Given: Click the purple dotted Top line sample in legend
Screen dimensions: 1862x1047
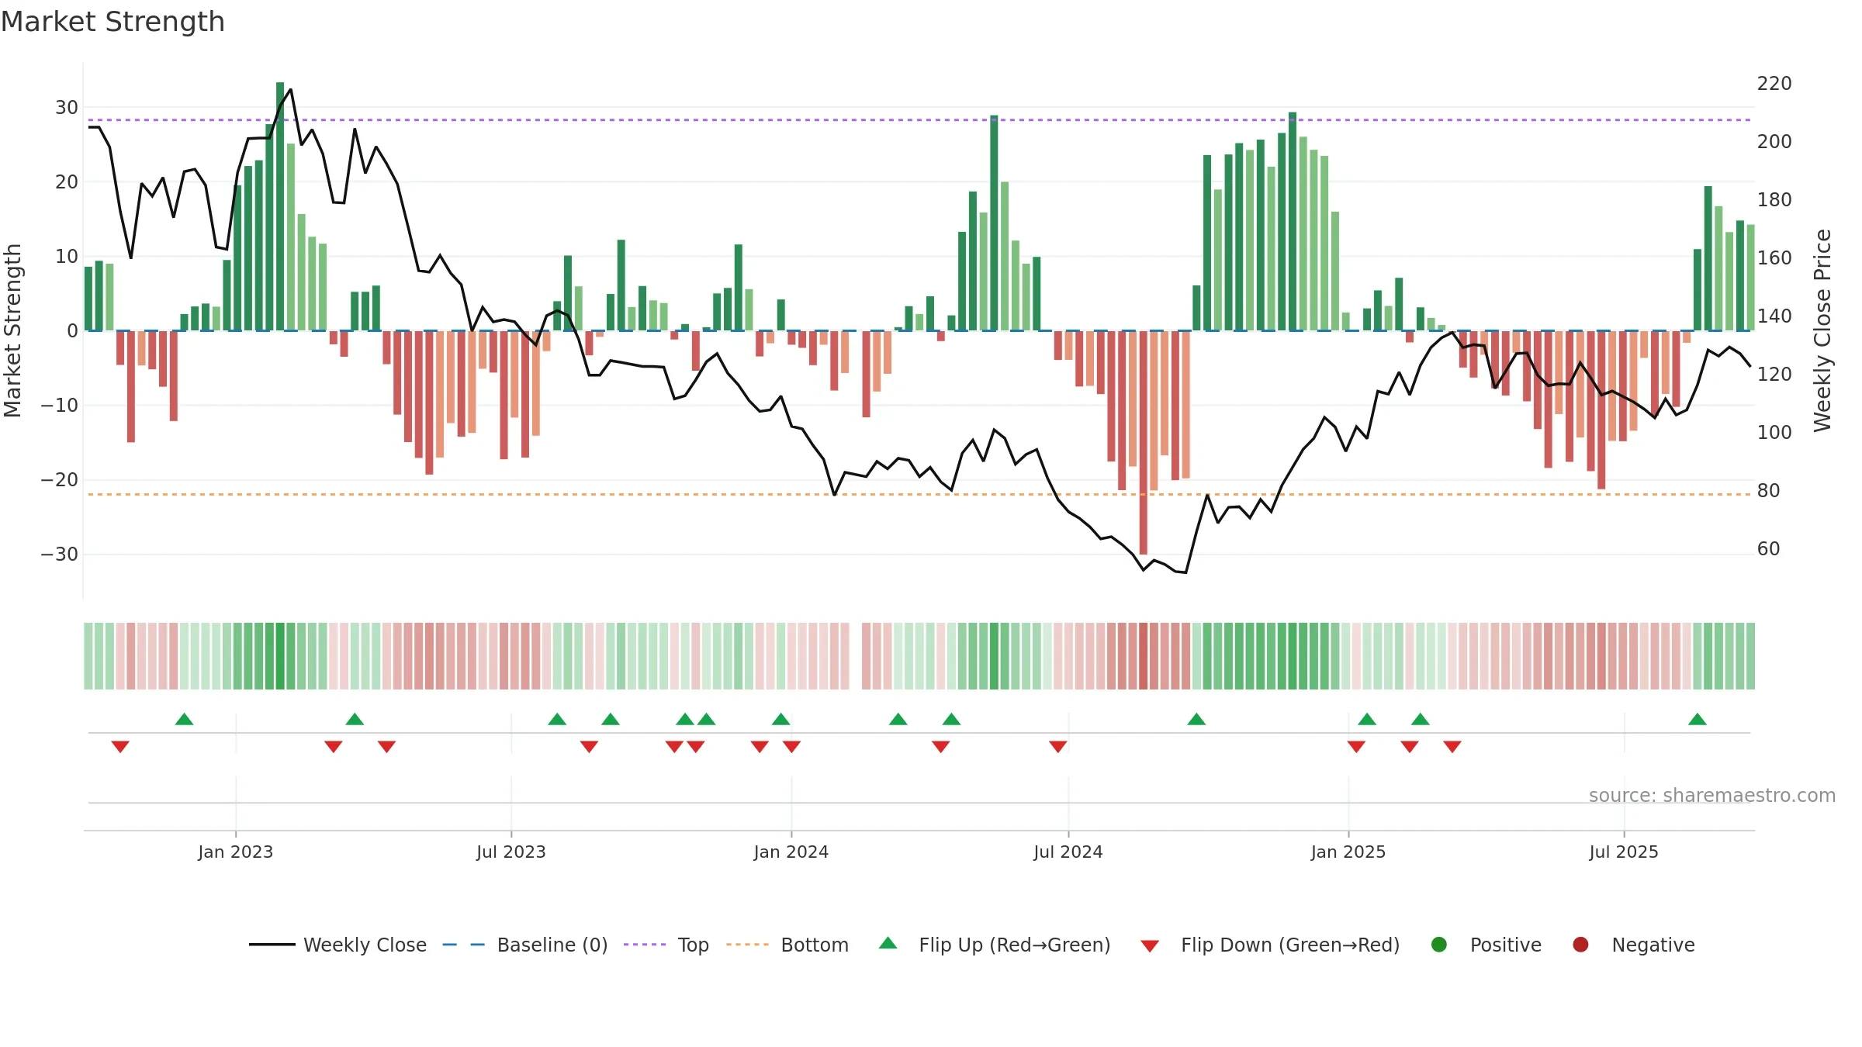Looking at the screenshot, I should tap(645, 945).
